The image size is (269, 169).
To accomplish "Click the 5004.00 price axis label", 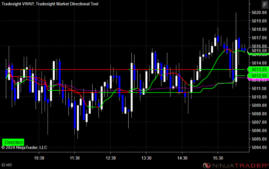I will point(259,147).
